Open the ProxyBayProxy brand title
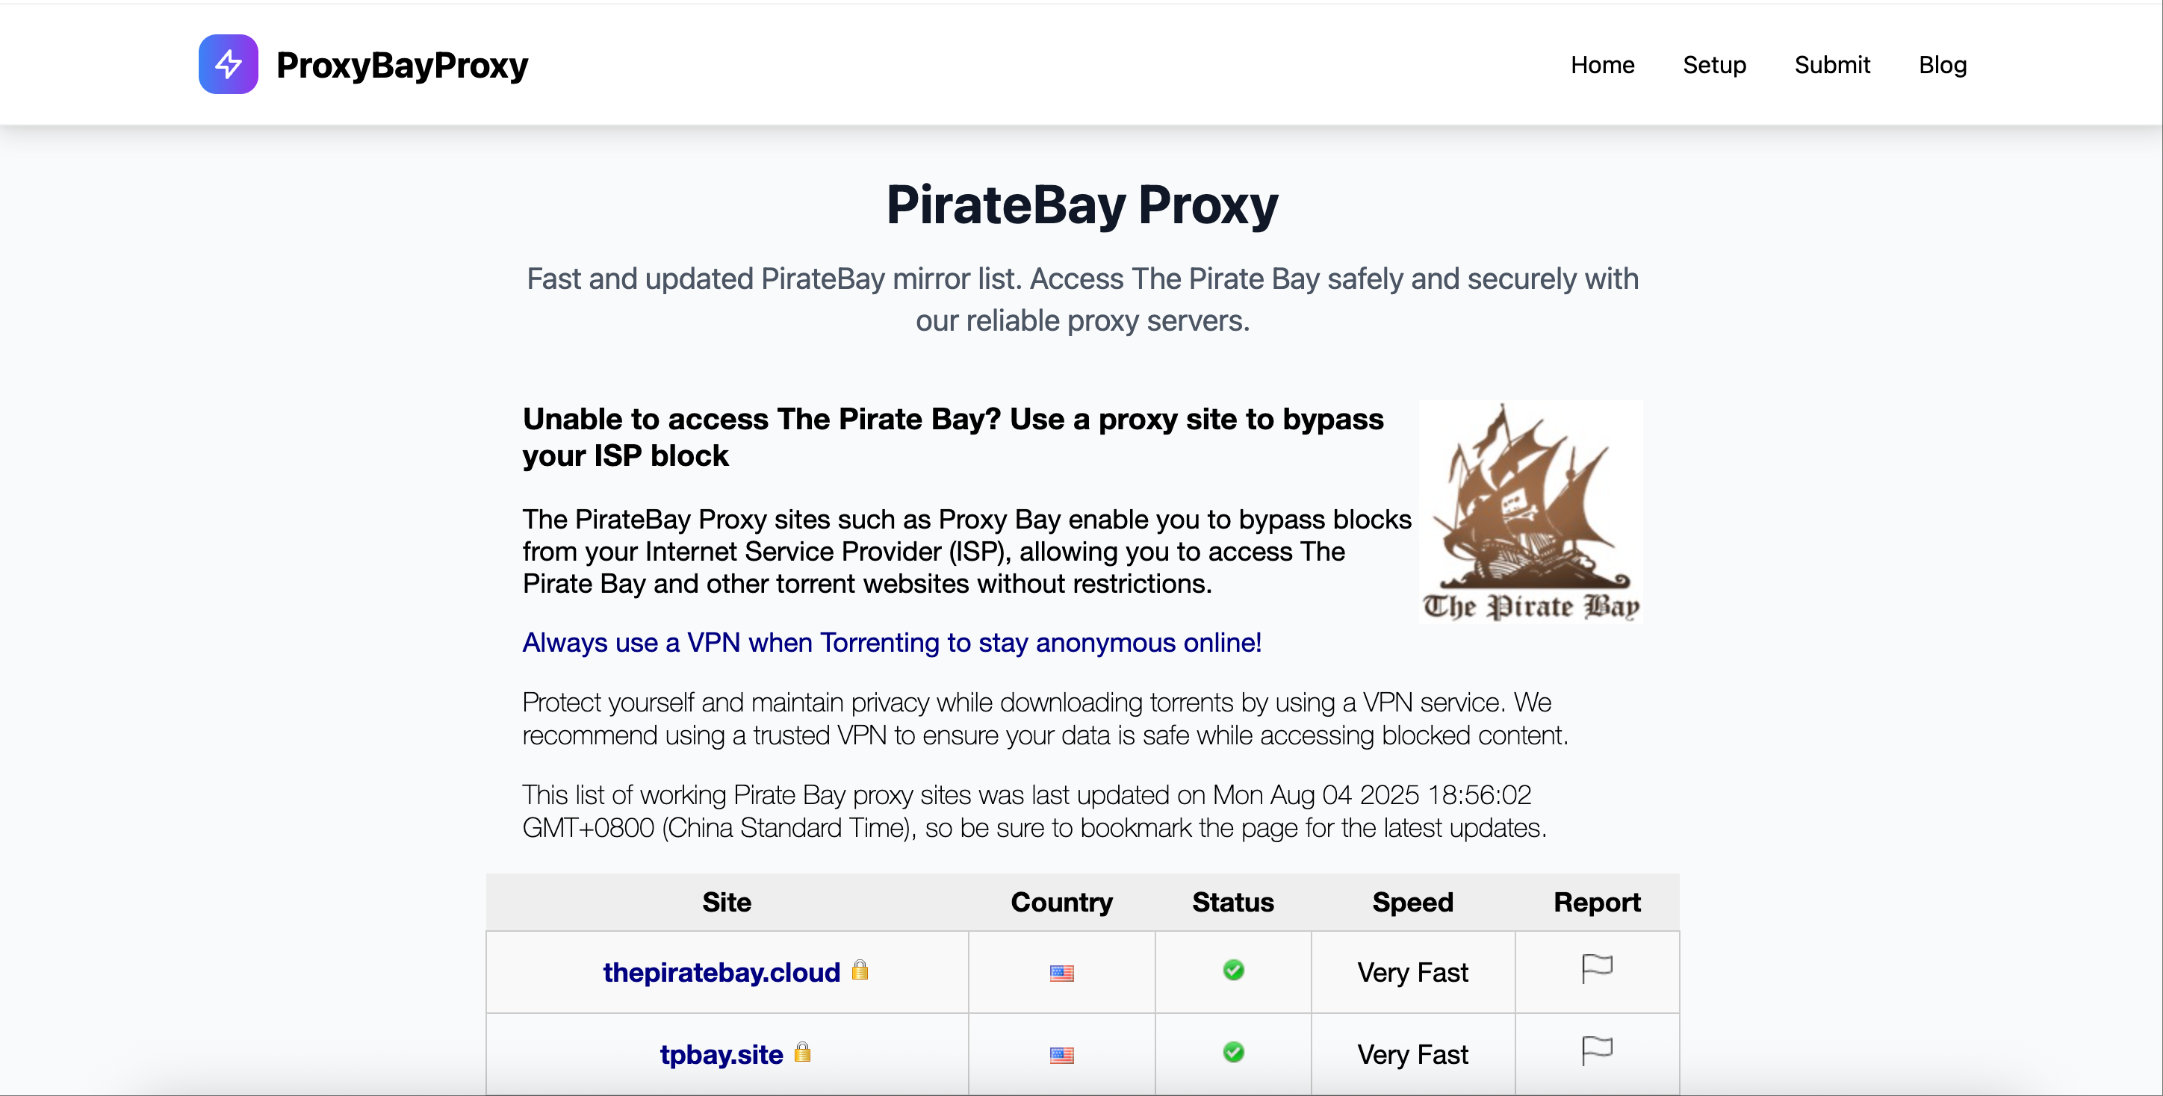 click(x=403, y=66)
